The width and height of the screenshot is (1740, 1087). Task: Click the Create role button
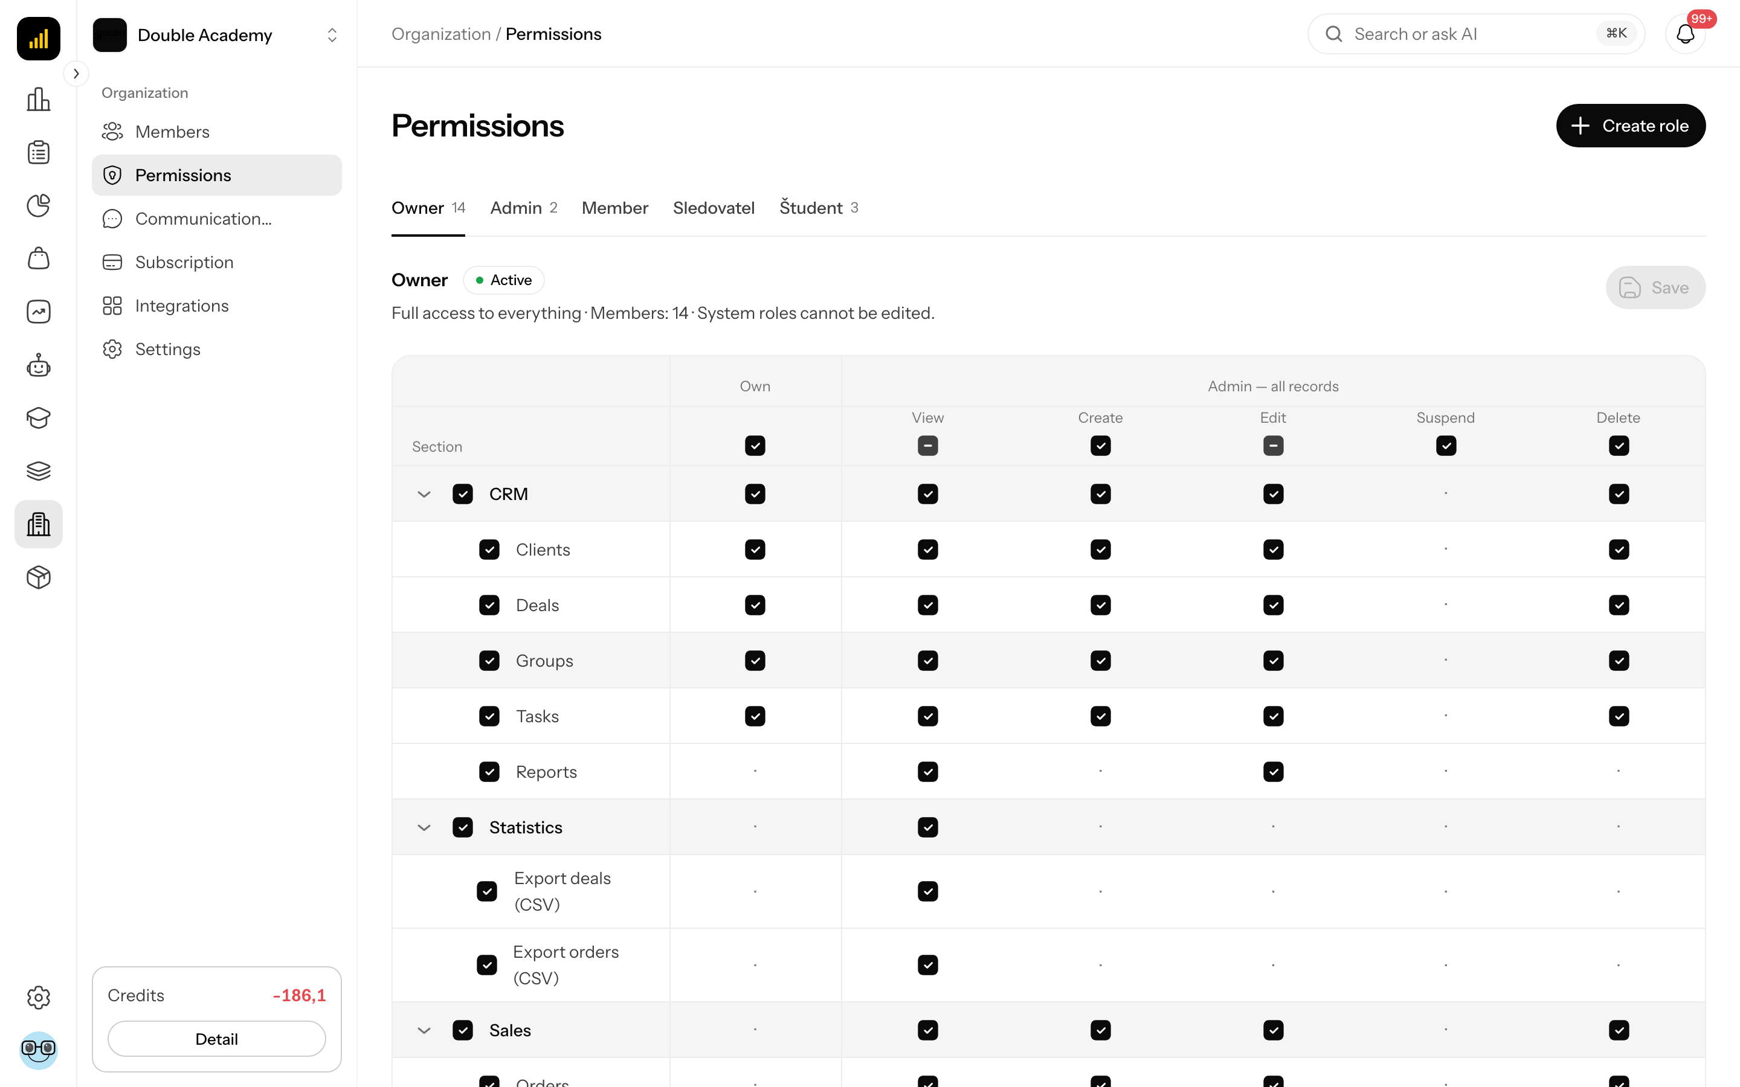coord(1631,126)
